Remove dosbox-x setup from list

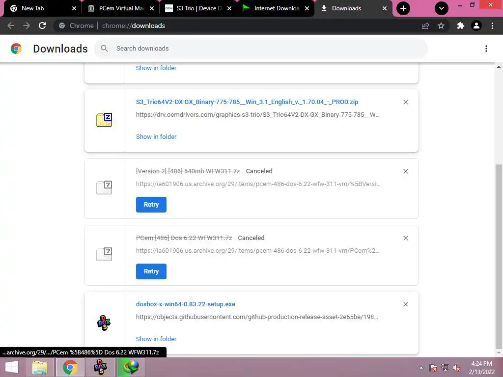point(405,304)
